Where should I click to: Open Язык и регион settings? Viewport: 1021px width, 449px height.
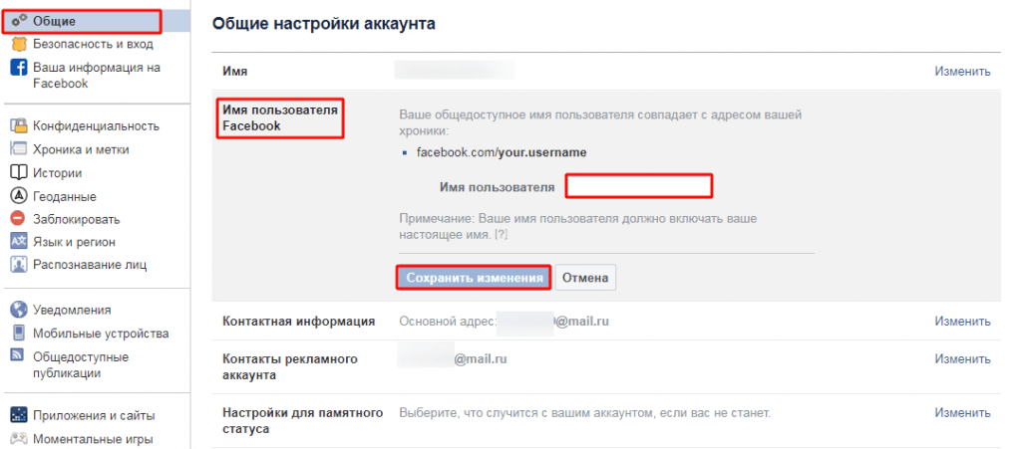[75, 242]
